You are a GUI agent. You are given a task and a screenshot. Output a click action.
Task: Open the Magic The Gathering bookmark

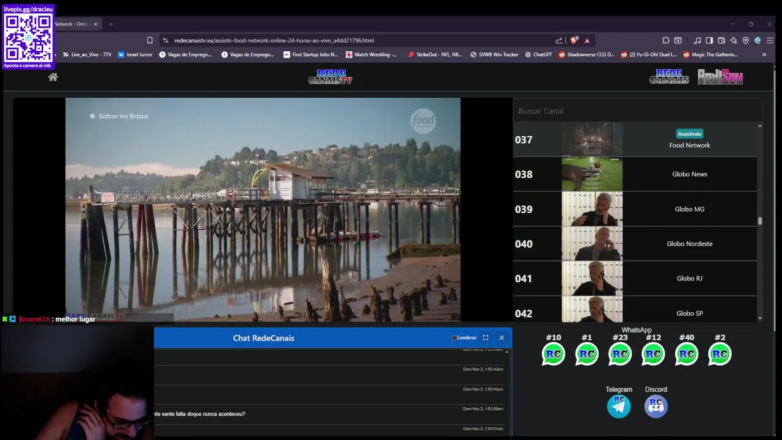pos(711,54)
